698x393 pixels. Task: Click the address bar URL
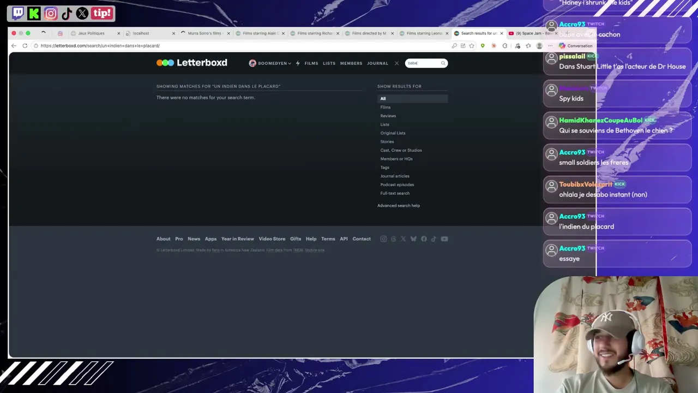[100, 46]
